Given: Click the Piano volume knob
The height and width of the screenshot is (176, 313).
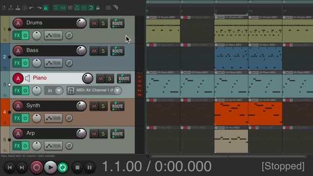Looking at the screenshot, I should (x=88, y=78).
